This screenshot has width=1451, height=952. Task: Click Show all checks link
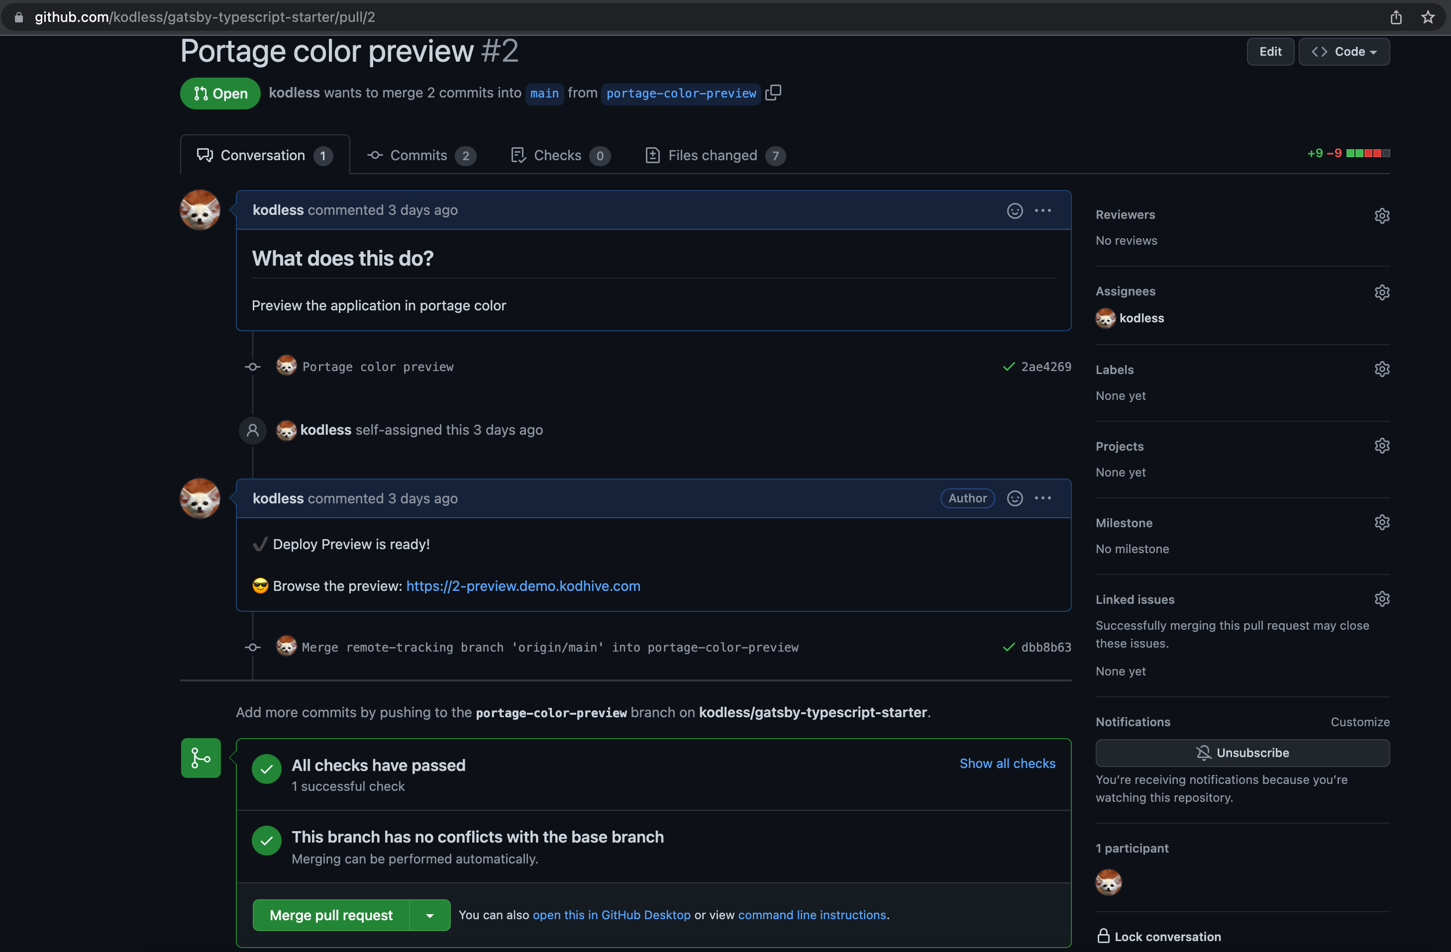tap(1007, 763)
